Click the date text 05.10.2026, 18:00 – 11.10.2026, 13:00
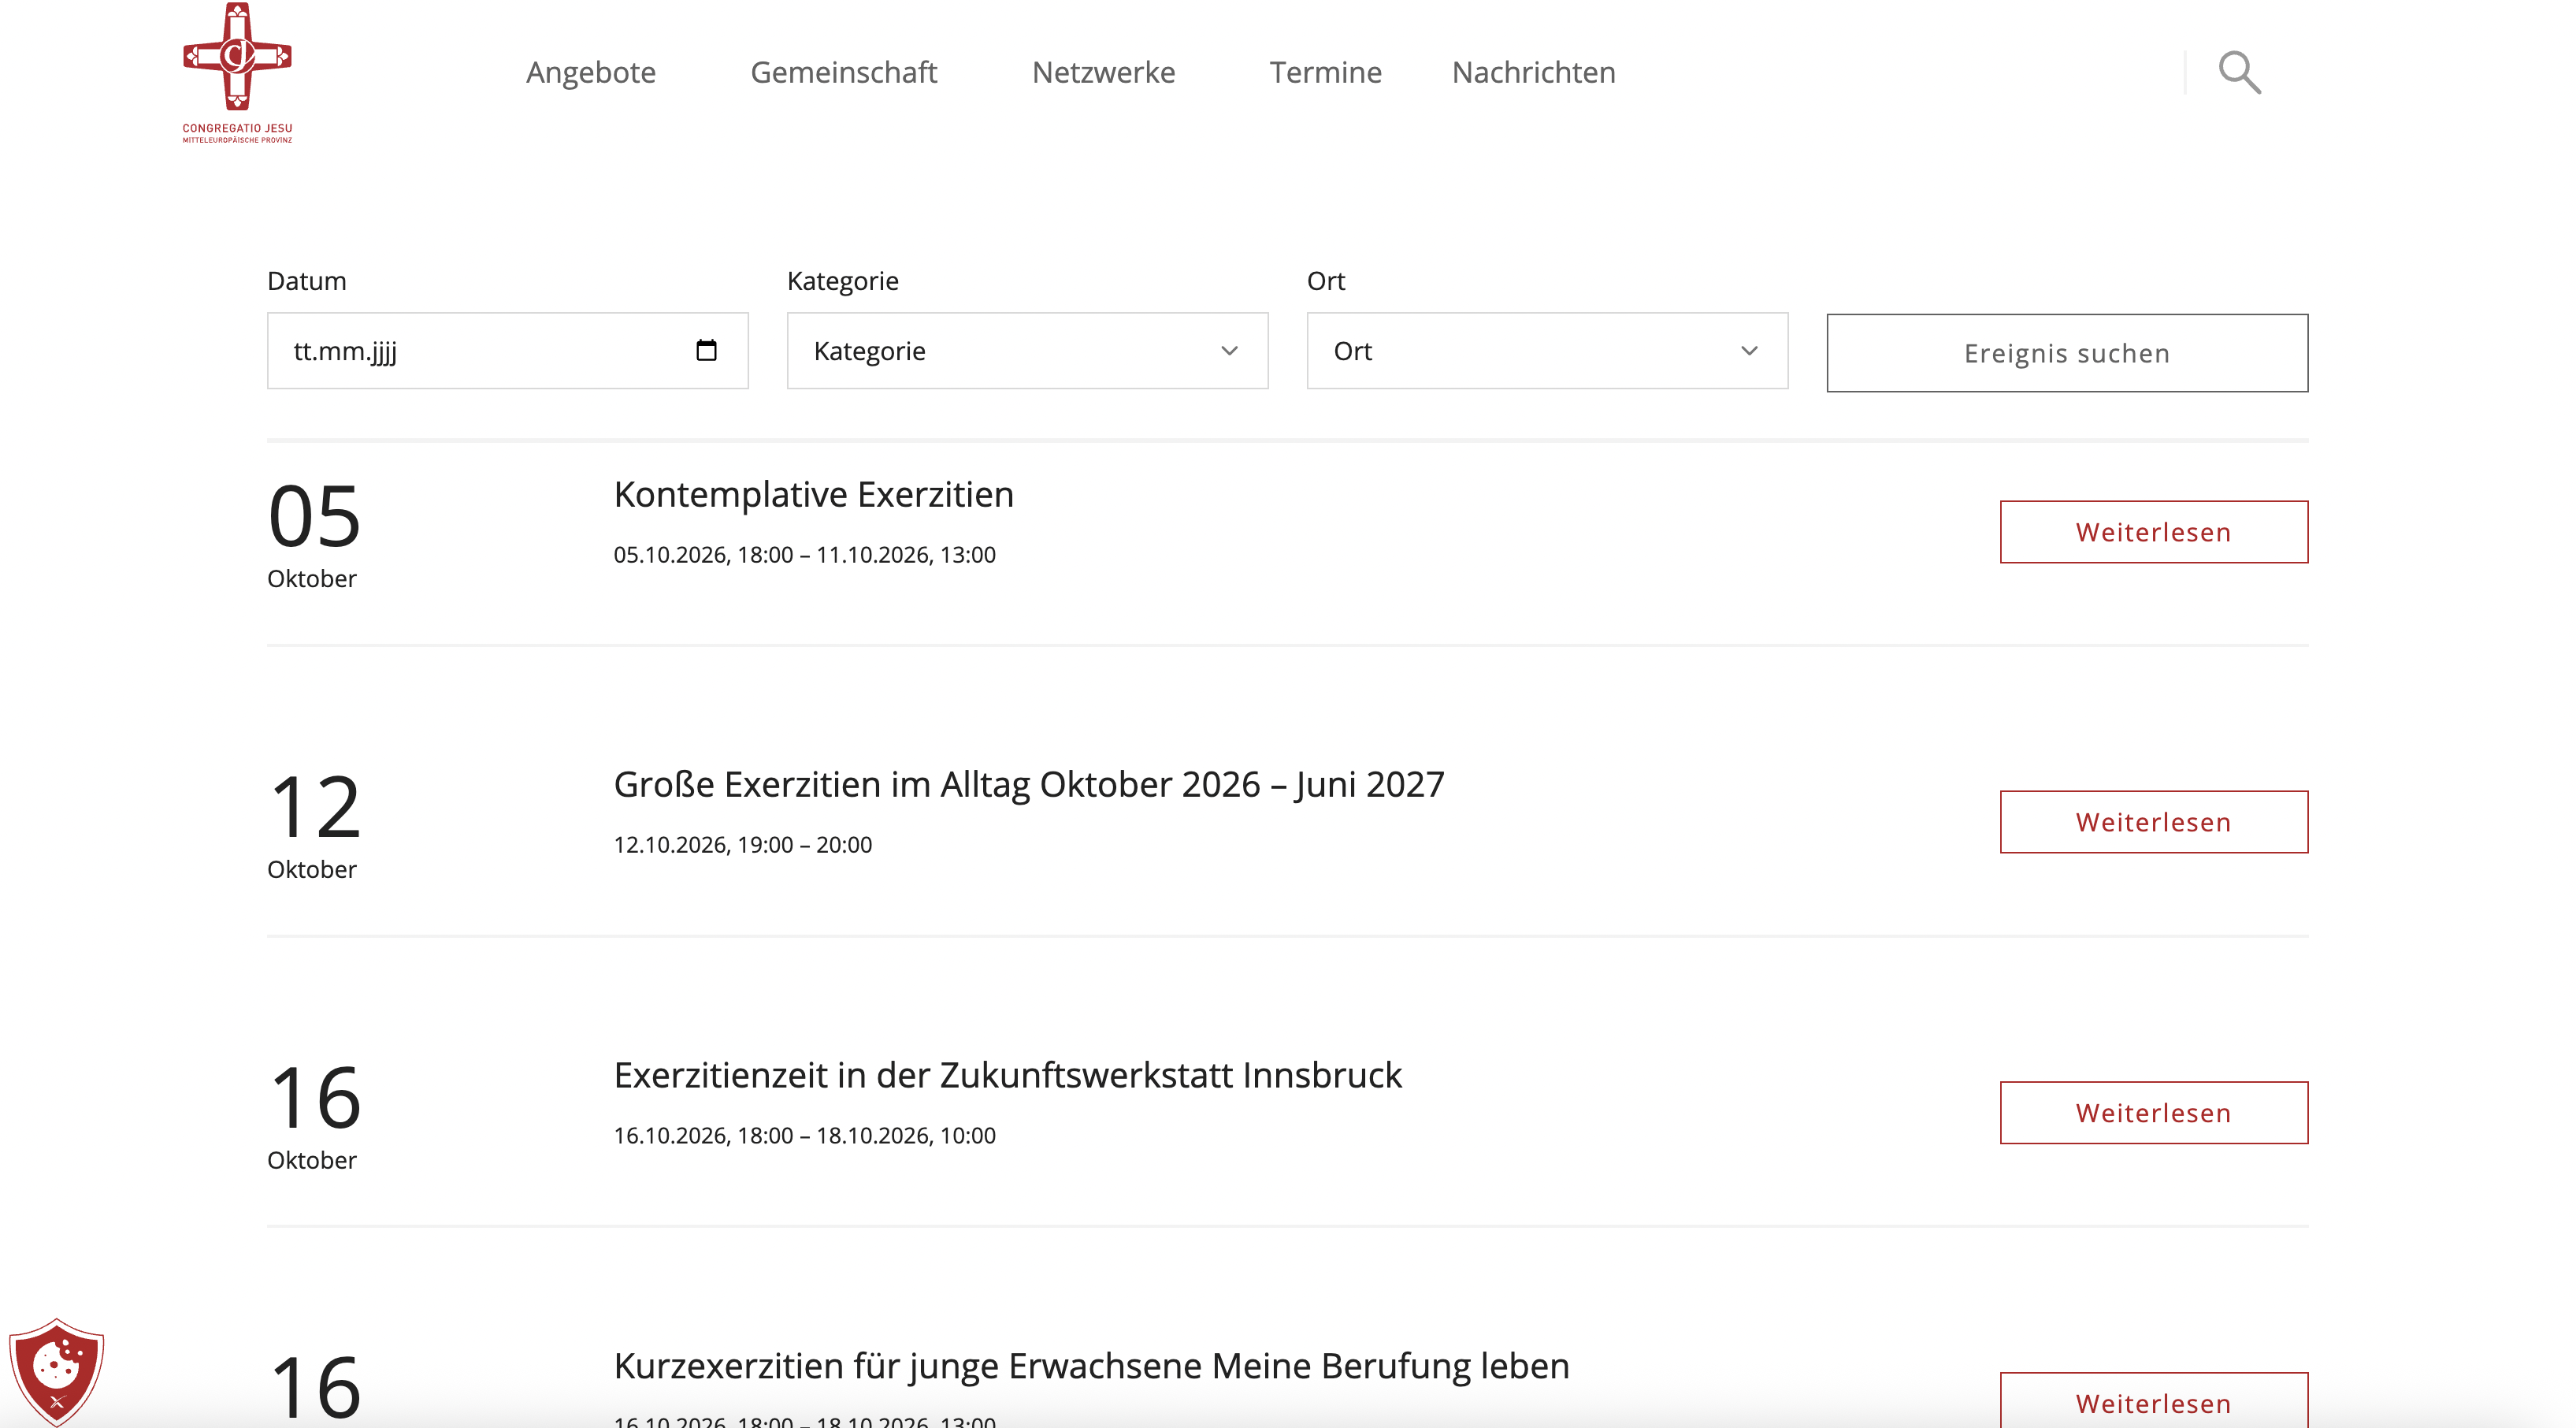This screenshot has height=1428, width=2576. 804,554
